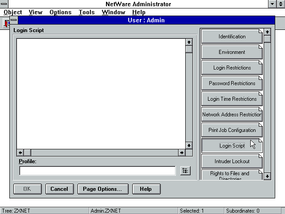Click the page list scroll up arrow

pyautogui.click(x=267, y=32)
